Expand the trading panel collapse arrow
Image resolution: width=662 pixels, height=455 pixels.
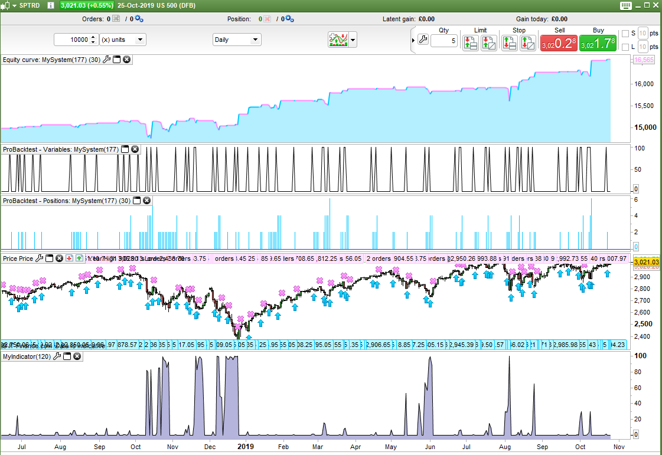[x=413, y=40]
